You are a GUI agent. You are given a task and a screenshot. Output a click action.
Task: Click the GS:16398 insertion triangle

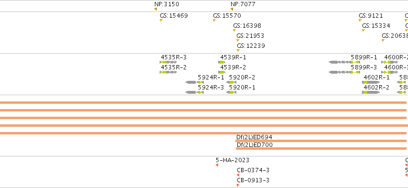tap(234, 31)
